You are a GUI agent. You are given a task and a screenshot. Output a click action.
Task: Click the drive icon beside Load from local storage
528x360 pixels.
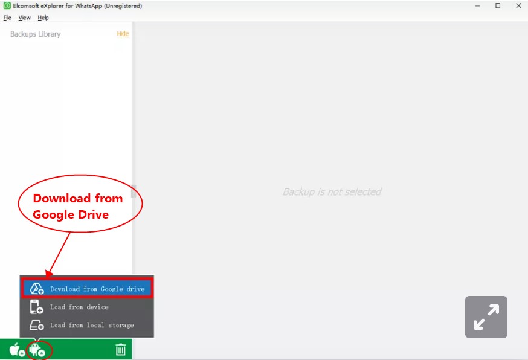click(x=37, y=325)
